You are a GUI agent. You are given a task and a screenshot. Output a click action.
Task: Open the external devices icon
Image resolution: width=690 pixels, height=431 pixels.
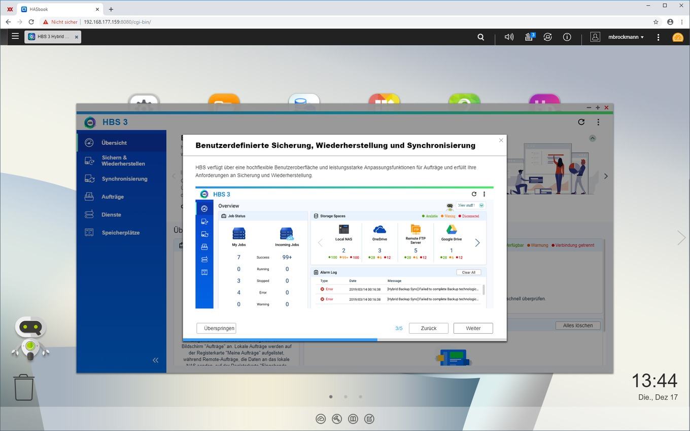tap(547, 37)
